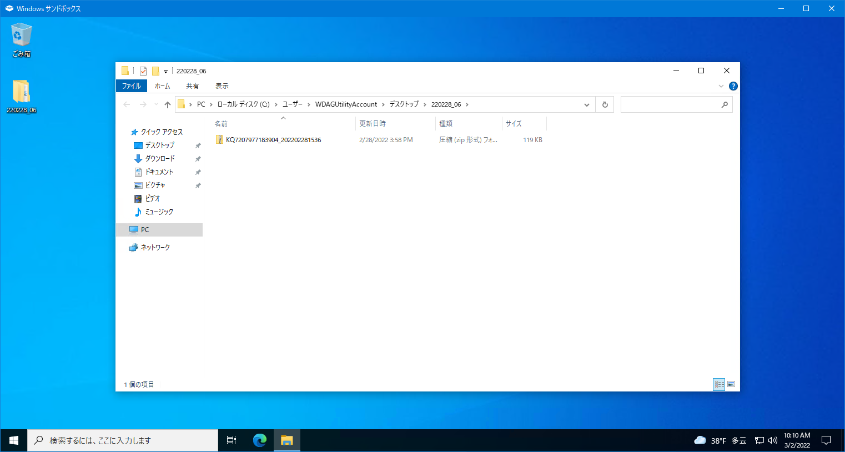This screenshot has height=452, width=845.
Task: Switch to the 表示 ribbon tab
Action: coord(222,86)
